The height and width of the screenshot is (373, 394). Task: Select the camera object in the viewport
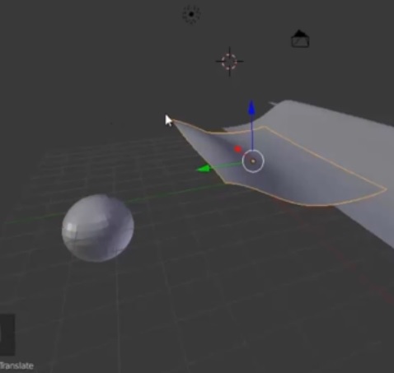click(x=300, y=39)
